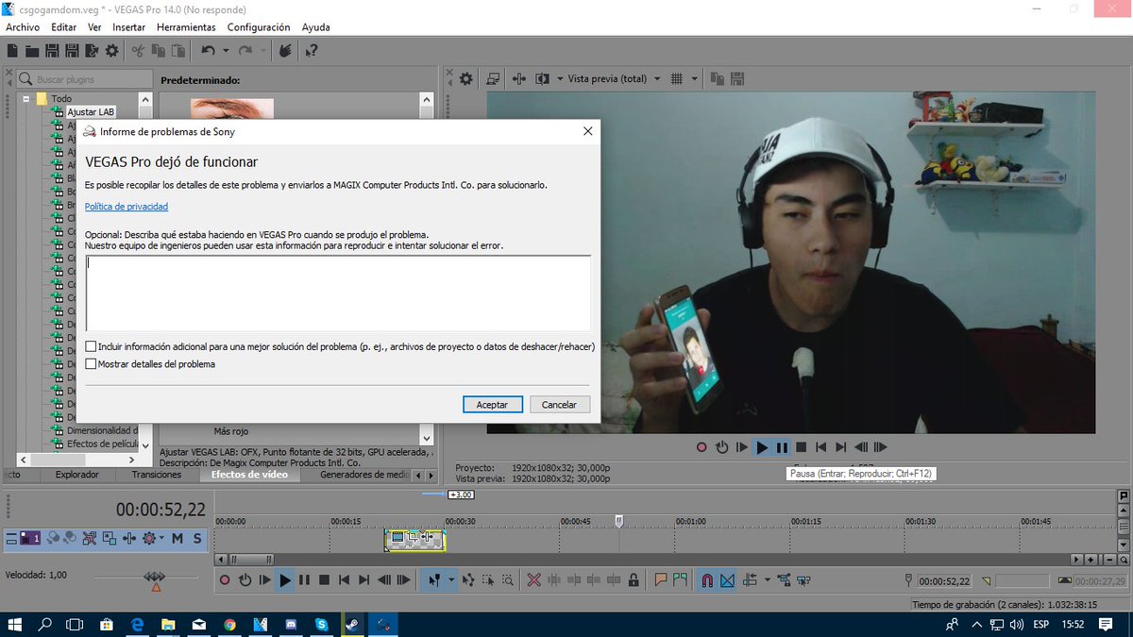Switch to the Transiciones tab
1133x637 pixels.
point(157,475)
